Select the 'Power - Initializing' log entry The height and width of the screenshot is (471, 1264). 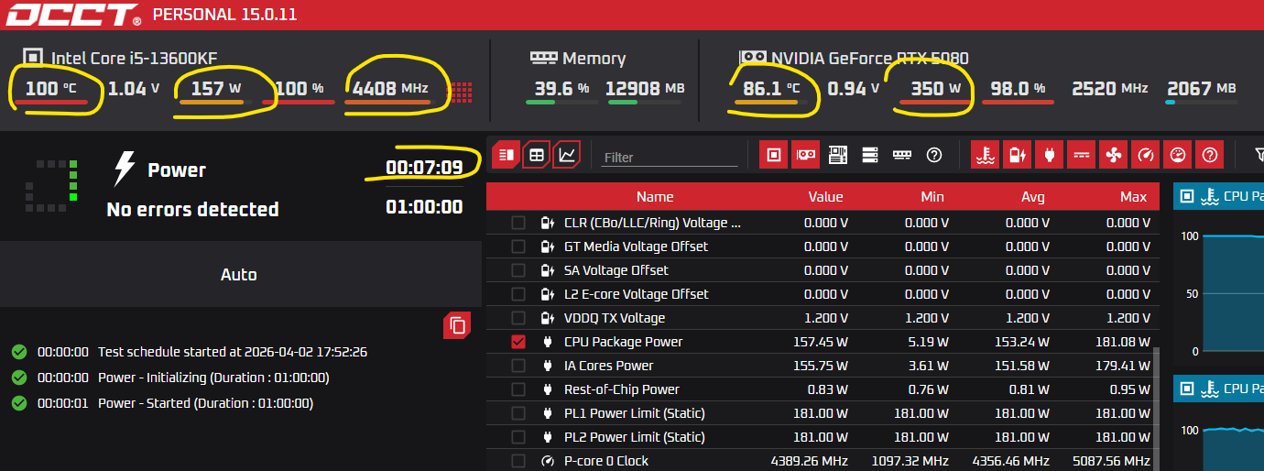point(213,378)
